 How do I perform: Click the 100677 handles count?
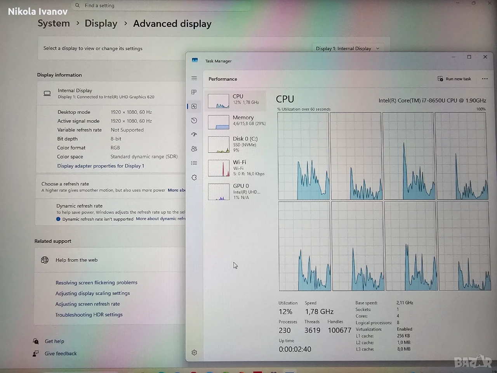339,330
